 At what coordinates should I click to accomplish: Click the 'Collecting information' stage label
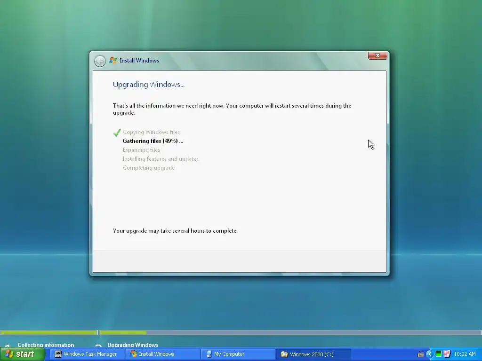(46, 345)
